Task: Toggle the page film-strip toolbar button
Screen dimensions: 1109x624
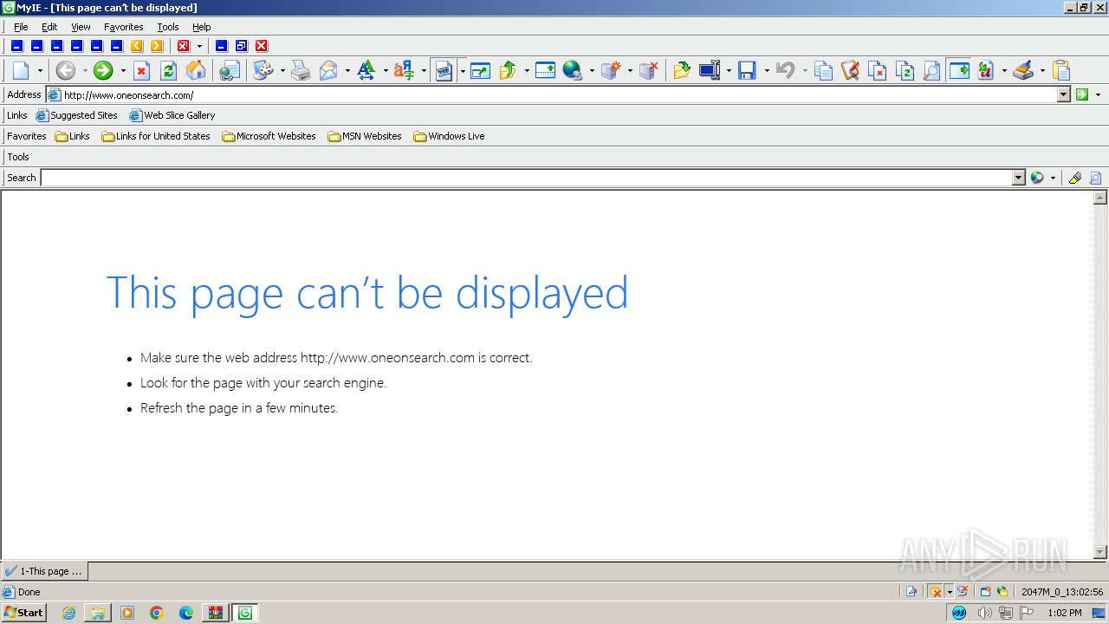Action: pos(444,70)
